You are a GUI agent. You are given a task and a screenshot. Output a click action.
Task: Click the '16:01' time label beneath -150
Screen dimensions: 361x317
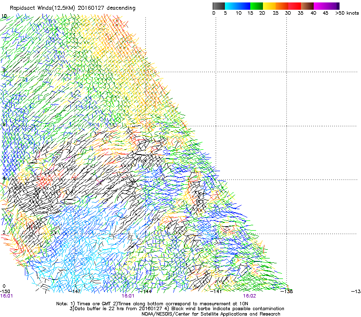click(6, 296)
